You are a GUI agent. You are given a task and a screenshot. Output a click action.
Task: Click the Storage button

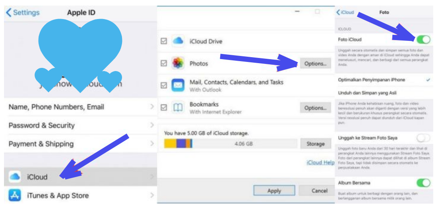coord(316,144)
